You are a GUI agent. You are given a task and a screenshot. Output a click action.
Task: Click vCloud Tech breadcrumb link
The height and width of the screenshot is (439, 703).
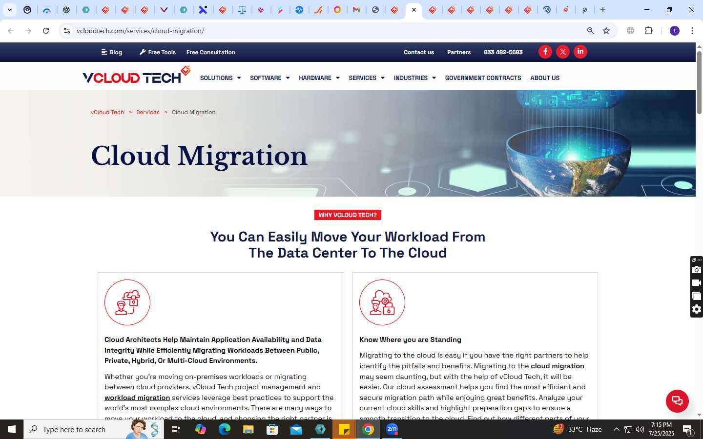click(107, 112)
